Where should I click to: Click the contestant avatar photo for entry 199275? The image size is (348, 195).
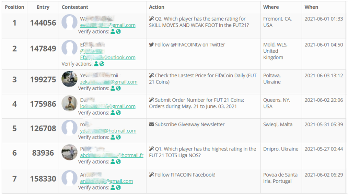pos(69,79)
